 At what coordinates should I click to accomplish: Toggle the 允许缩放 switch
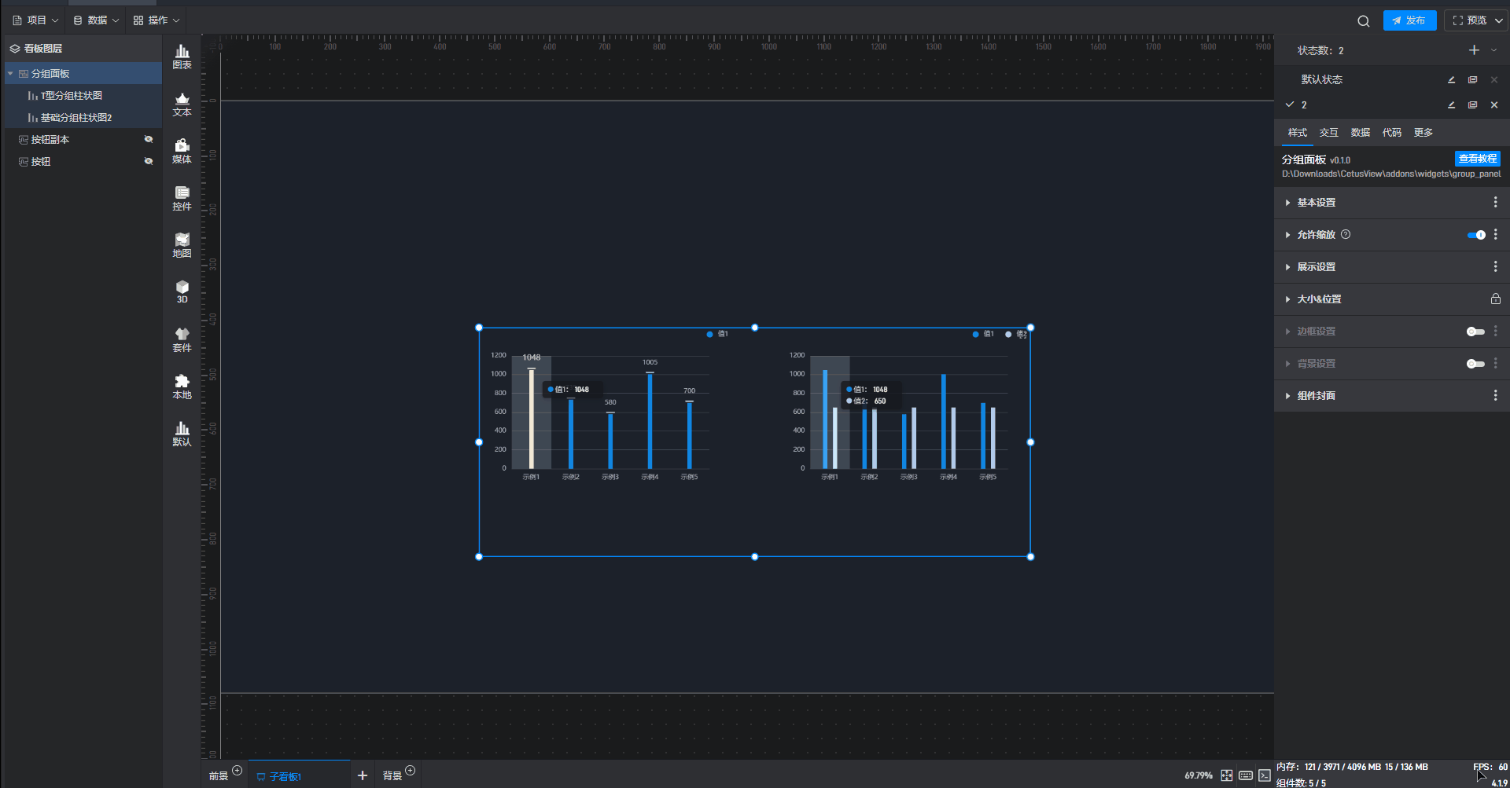pyautogui.click(x=1476, y=235)
